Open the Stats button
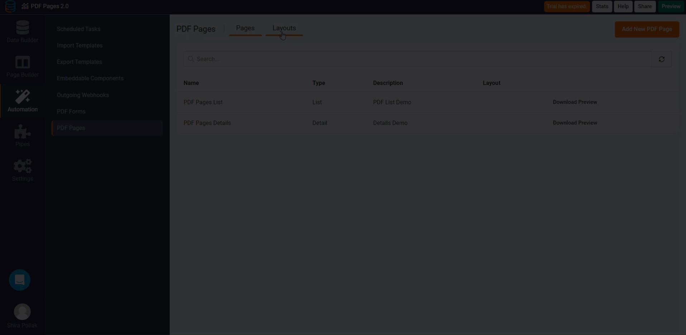The width and height of the screenshot is (686, 335). click(x=602, y=6)
